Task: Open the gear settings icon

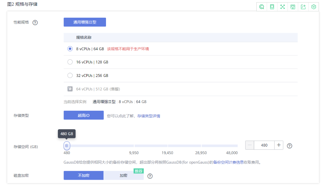Action: [314, 7]
